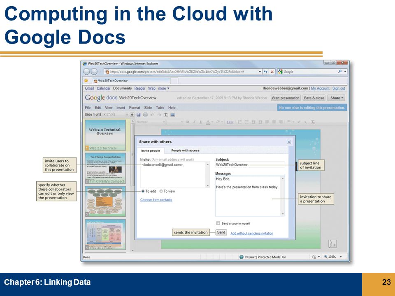The image size is (395, 296).
Task: Add a new slide with plus icon
Action: (x=104, y=115)
